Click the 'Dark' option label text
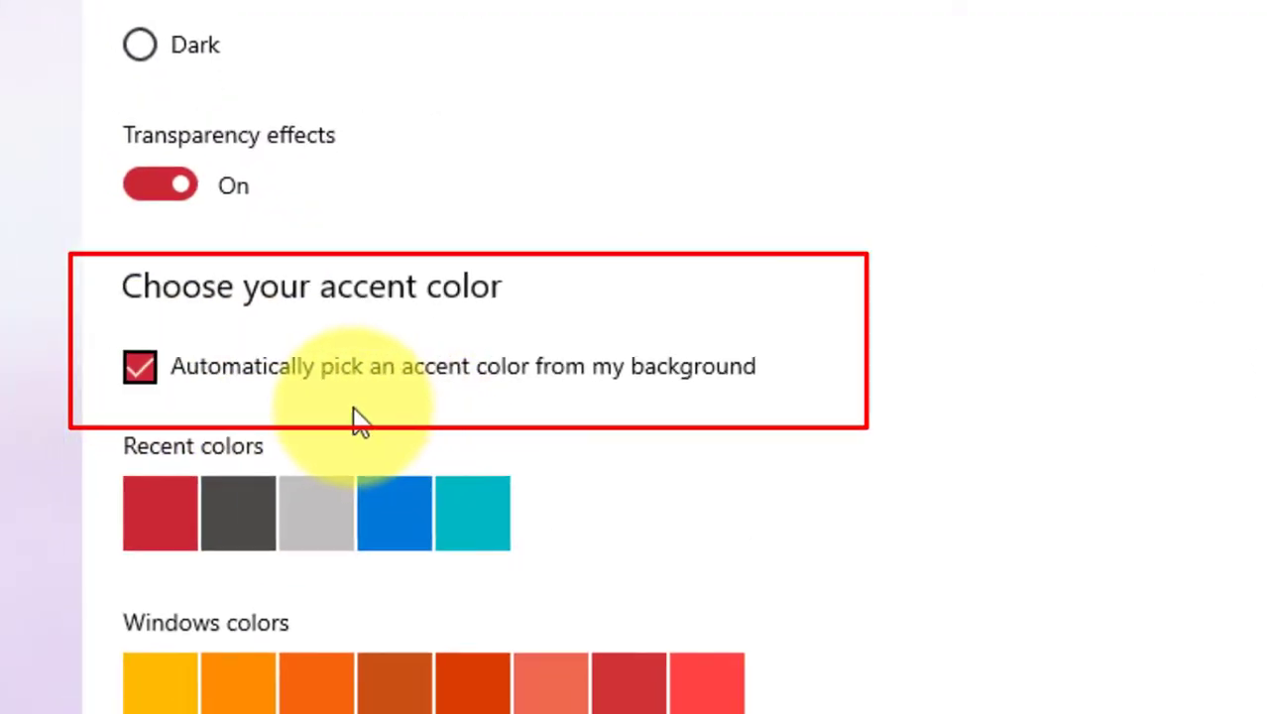The height and width of the screenshot is (714, 1267). pyautogui.click(x=195, y=46)
